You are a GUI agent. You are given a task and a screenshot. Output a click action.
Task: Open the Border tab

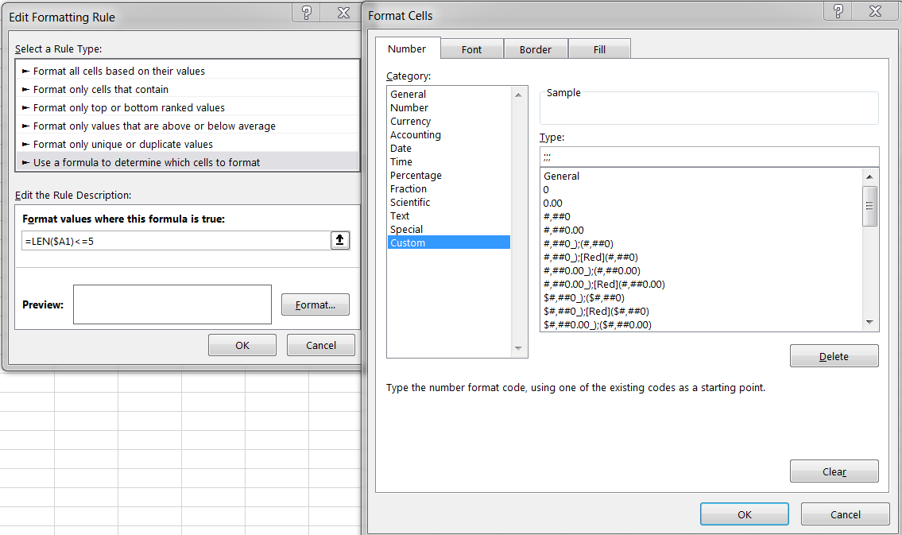click(536, 49)
